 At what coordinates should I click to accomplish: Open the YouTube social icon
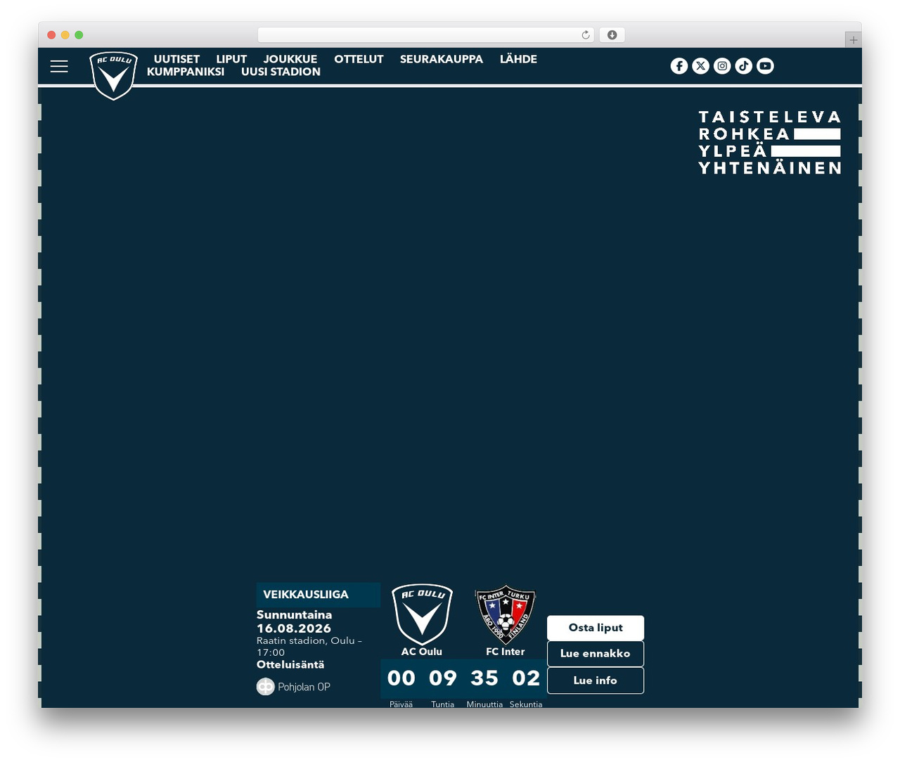point(765,66)
